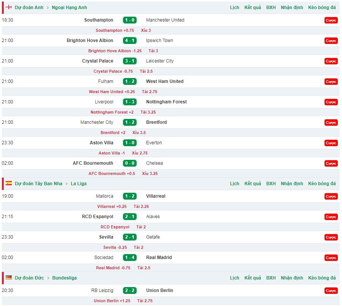Click Cược button for Mallorca match

pos(331,196)
